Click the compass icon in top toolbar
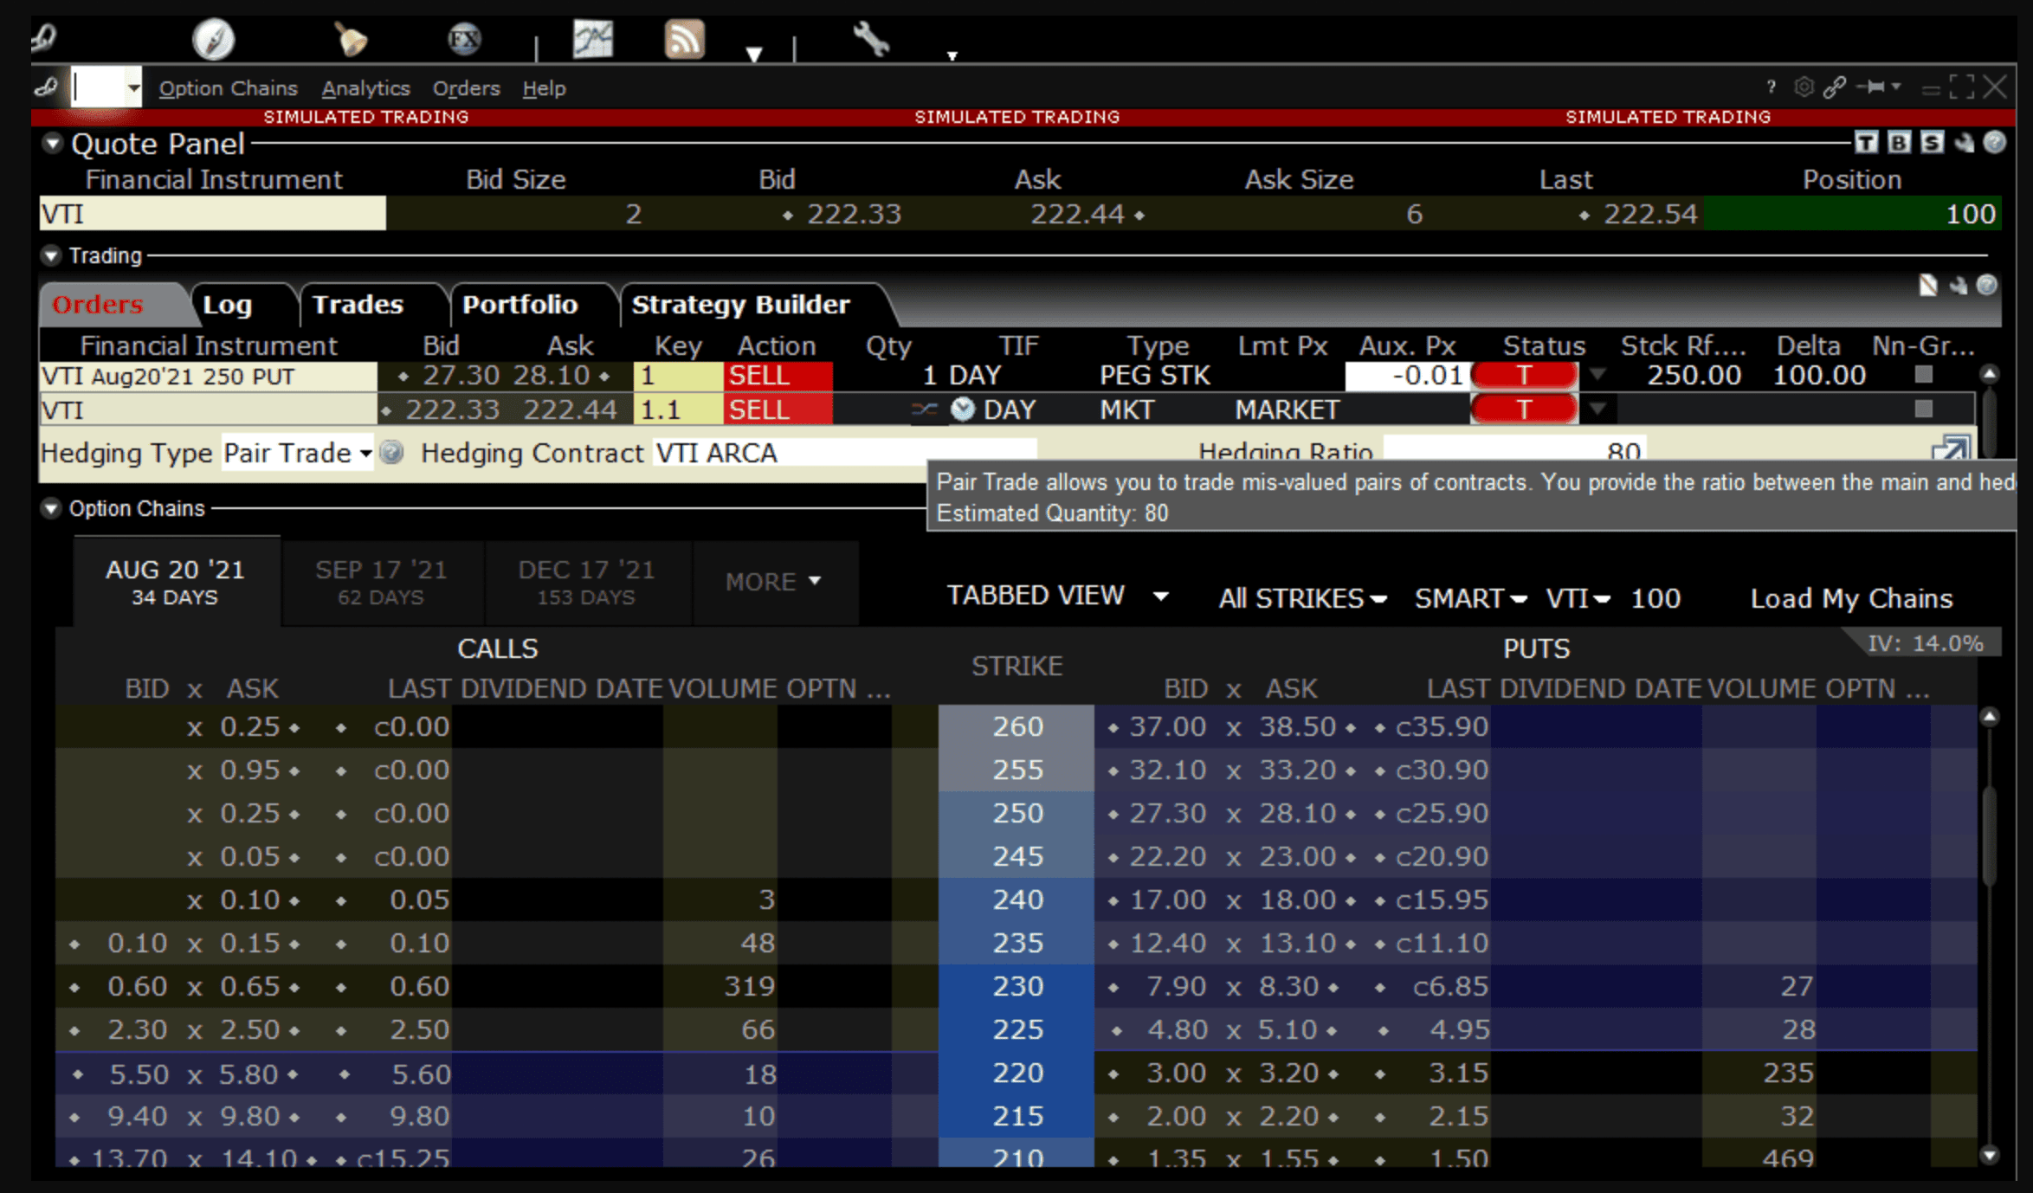Screen dimensions: 2033x1193 pyautogui.click(x=213, y=40)
